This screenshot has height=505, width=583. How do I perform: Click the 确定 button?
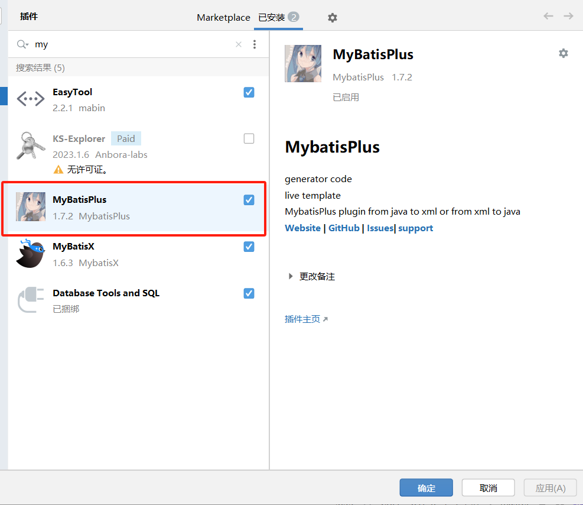point(426,487)
